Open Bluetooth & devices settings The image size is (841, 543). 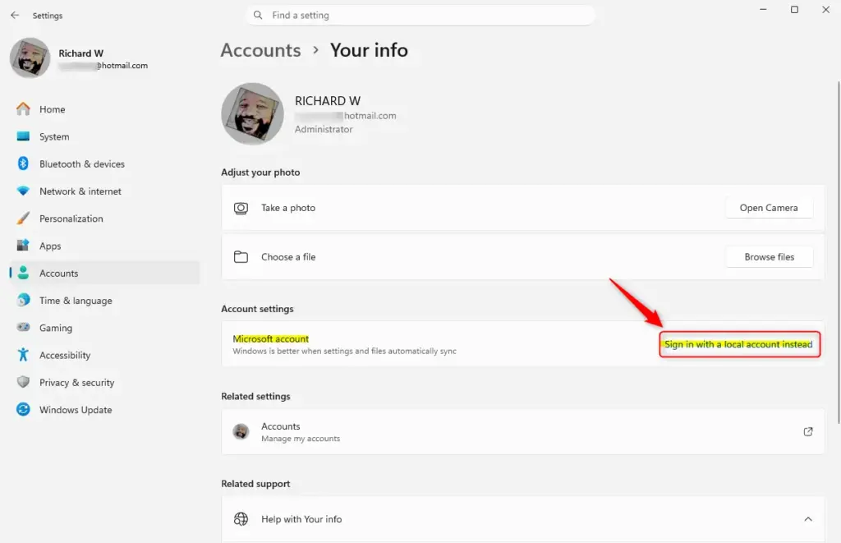[104, 163]
